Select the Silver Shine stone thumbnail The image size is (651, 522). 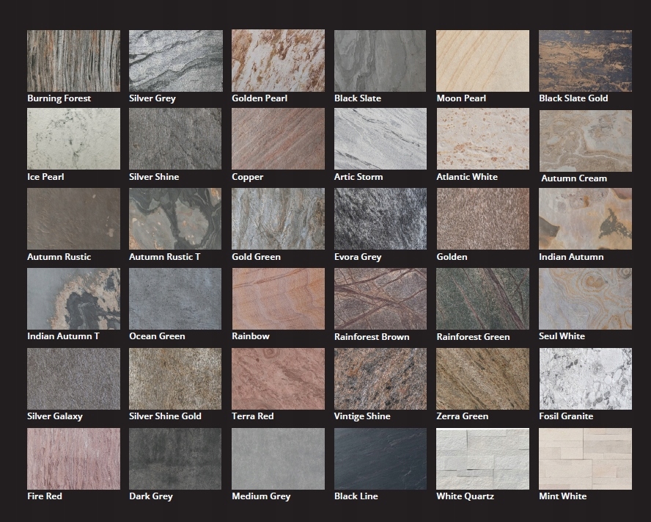point(175,139)
